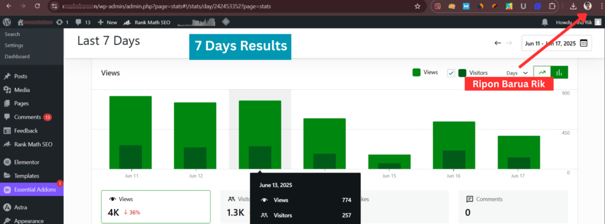Switch to line chart view

click(x=542, y=72)
